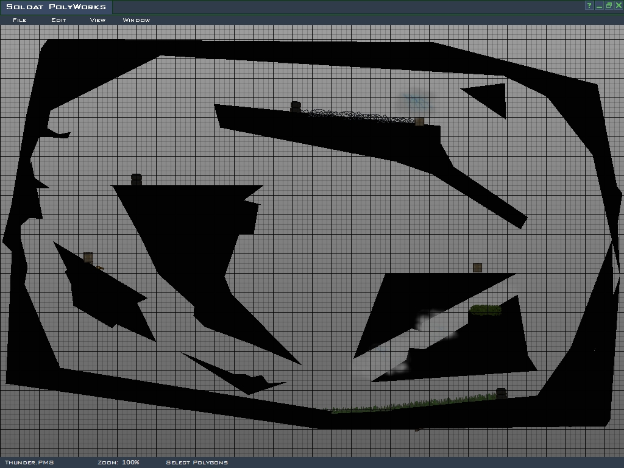624x468 pixels.
Task: Restore down the PolyWorks window
Action: (609, 5)
